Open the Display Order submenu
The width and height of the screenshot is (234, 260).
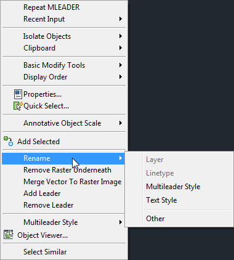pyautogui.click(x=64, y=77)
